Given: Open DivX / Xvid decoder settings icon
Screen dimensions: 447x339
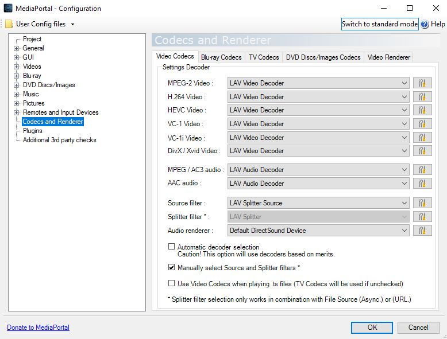Looking at the screenshot, I should 422,151.
